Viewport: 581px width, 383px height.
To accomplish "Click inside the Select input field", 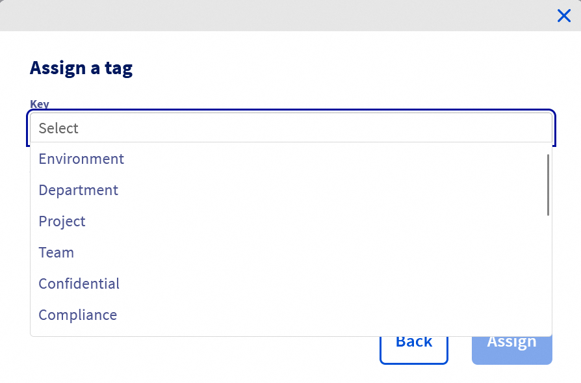I will pos(290,127).
